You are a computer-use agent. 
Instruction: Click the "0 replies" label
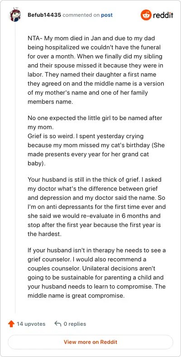(x=75, y=324)
